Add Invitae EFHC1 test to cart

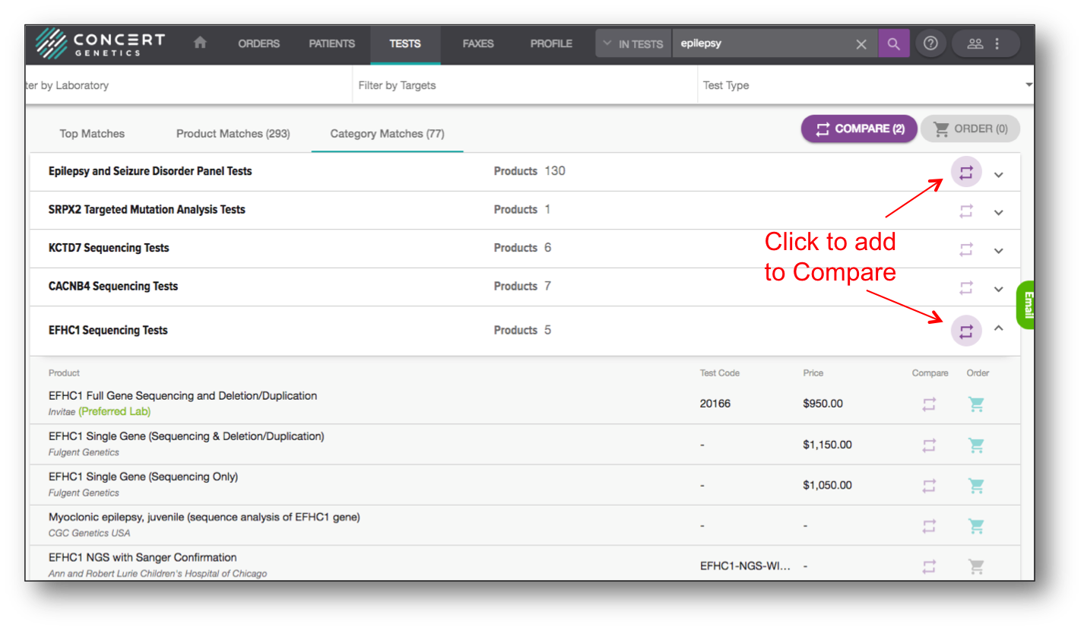point(976,404)
